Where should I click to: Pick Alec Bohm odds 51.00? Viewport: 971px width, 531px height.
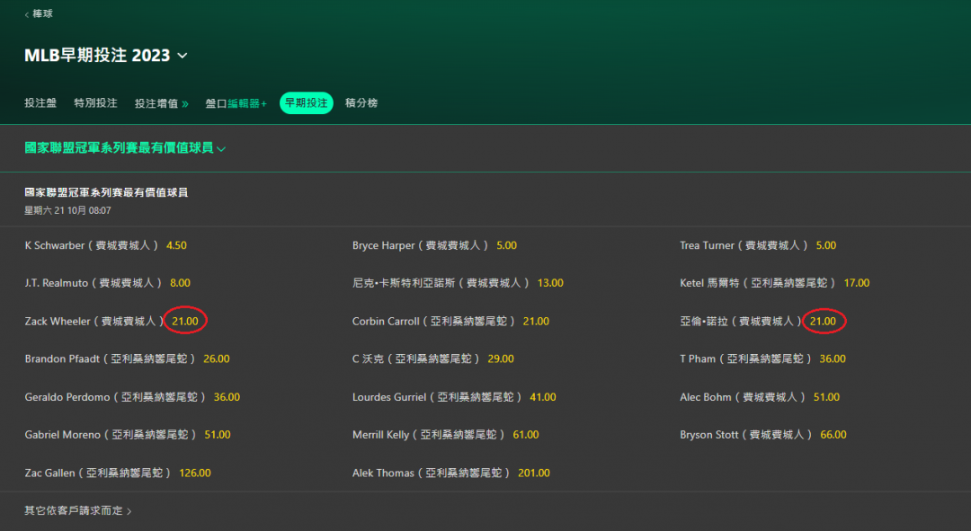827,397
